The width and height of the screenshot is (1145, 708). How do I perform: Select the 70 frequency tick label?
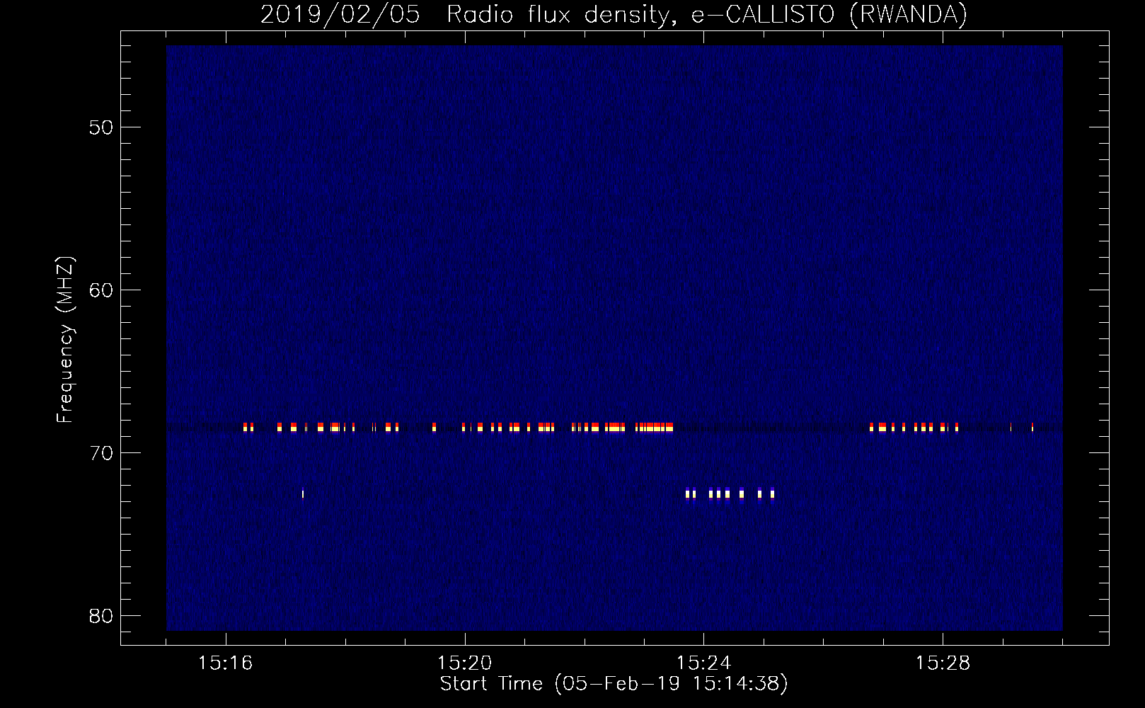coord(101,453)
